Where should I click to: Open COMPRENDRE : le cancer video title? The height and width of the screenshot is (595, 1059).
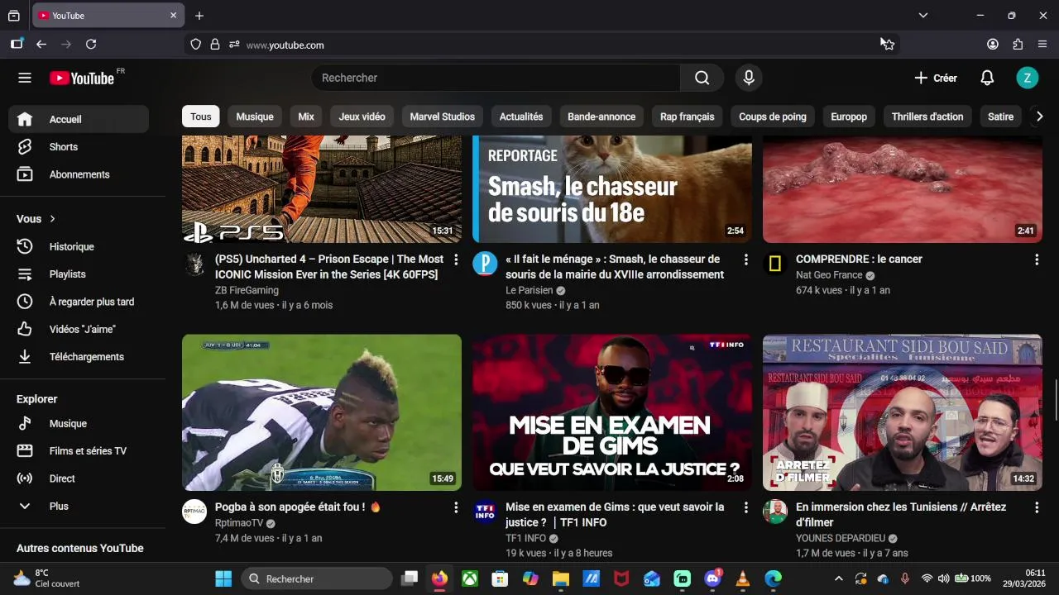click(859, 259)
